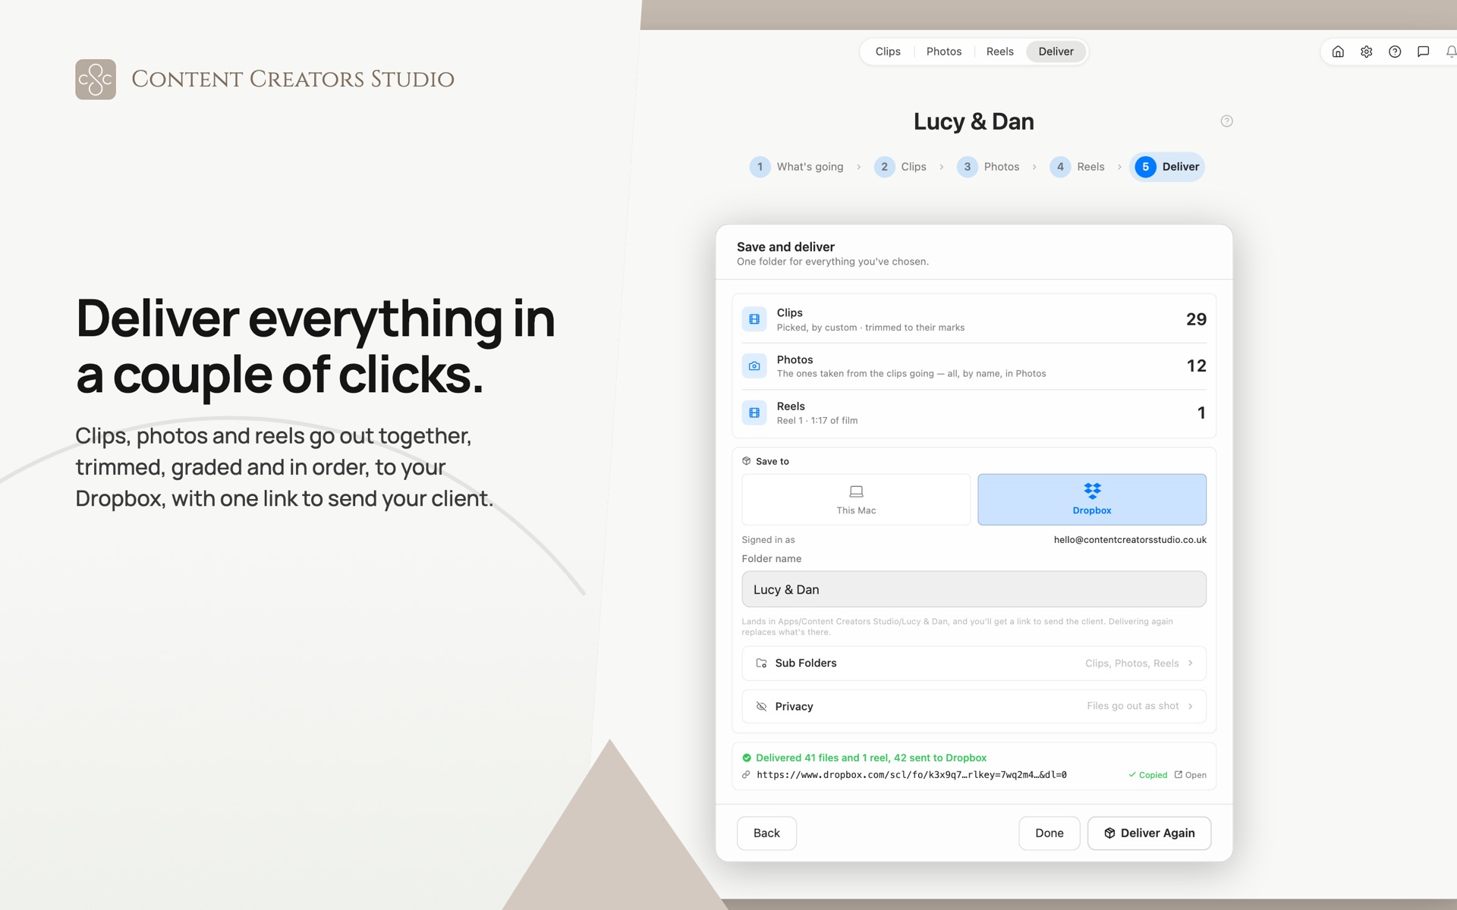The image size is (1457, 910).
Task: Go to step 2 Clips
Action: click(901, 167)
